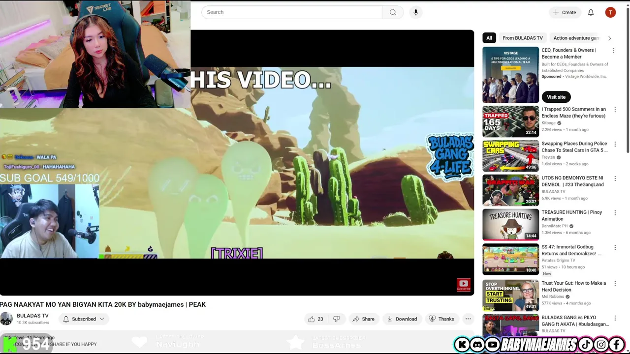Open Trust Your Gut video thumbnail
Viewport: 630px width, 354px height.
511,295
